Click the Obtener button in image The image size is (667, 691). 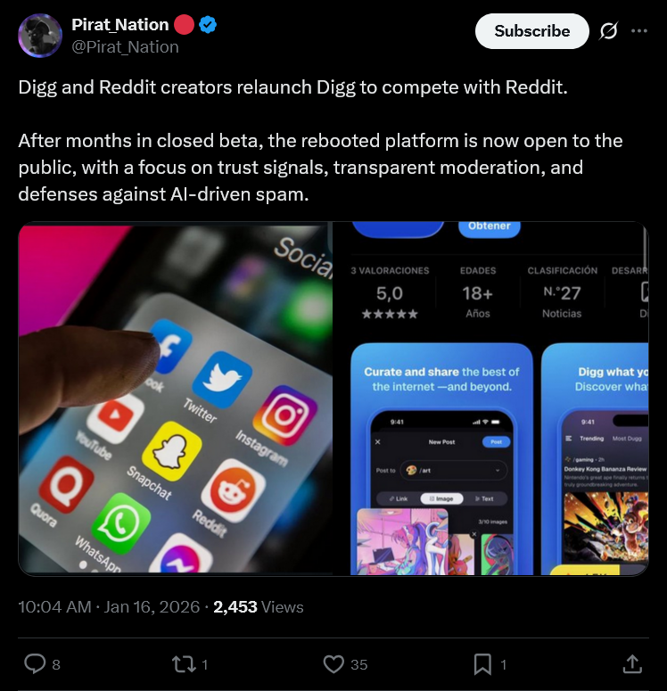point(490,227)
